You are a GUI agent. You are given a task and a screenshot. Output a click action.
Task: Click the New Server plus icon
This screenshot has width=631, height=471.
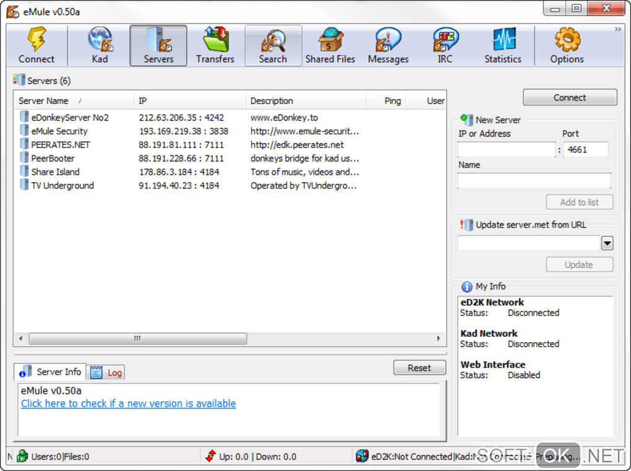467,119
